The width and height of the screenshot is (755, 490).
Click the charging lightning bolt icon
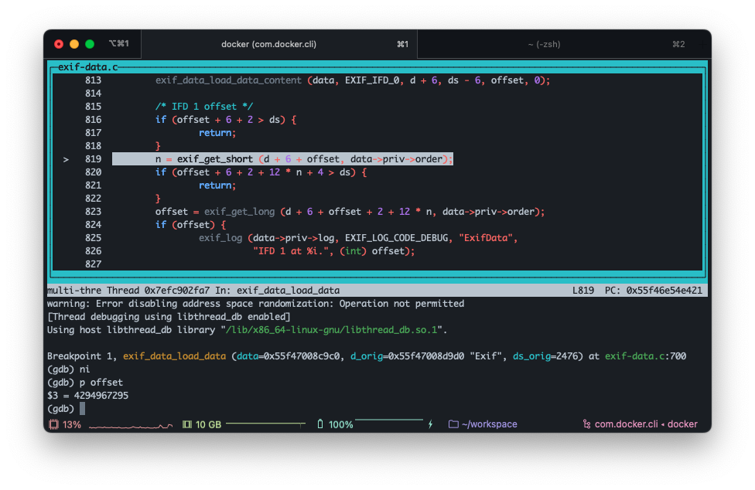pos(431,424)
